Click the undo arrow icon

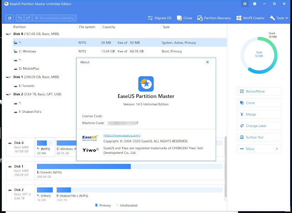coord(21,18)
